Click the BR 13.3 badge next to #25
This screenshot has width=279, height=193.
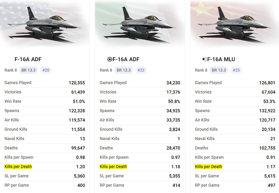point(219,70)
